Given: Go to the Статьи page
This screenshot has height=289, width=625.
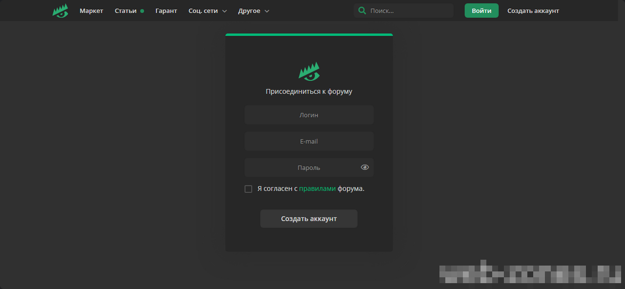Looking at the screenshot, I should (125, 11).
